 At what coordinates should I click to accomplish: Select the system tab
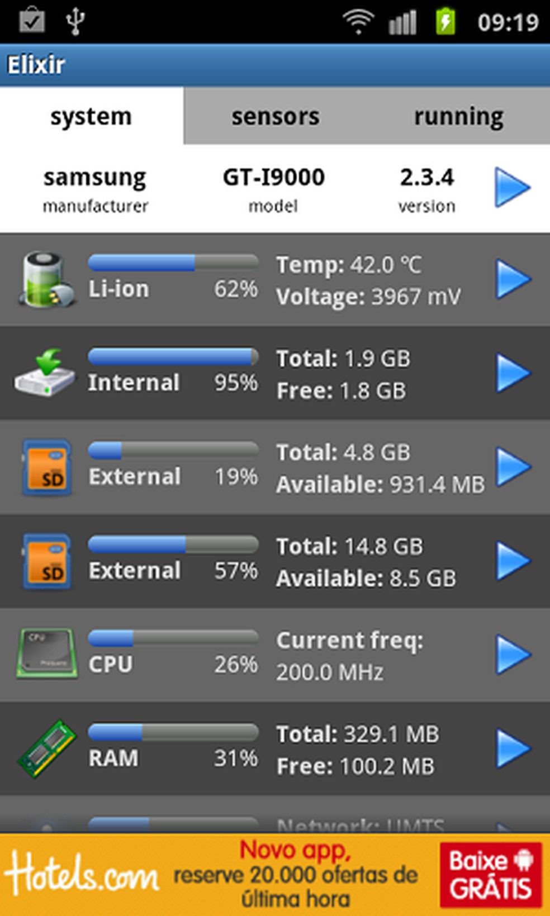coord(91,116)
